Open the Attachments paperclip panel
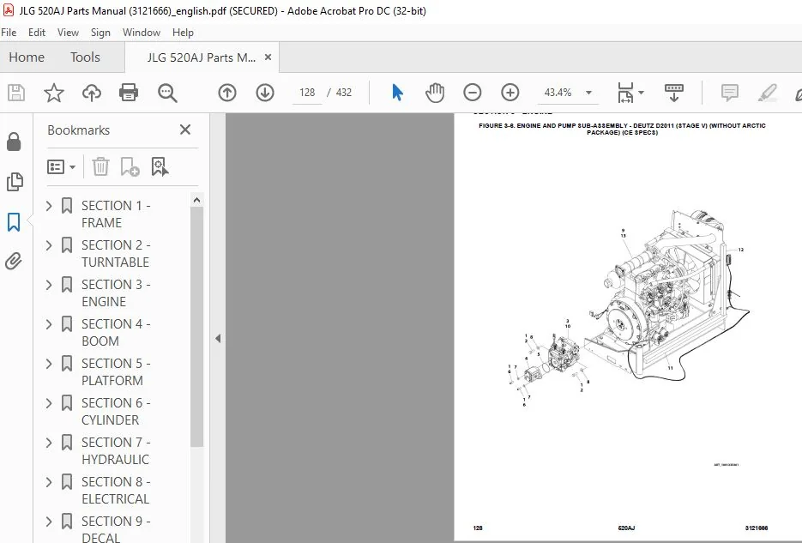 (x=14, y=262)
